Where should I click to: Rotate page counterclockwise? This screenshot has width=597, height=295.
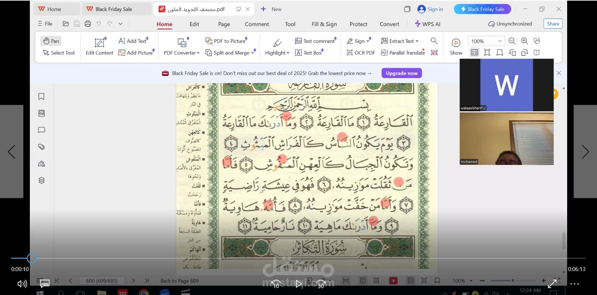click(512, 53)
